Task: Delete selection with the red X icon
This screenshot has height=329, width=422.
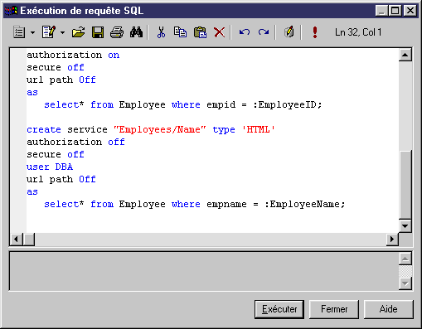Action: tap(219, 32)
